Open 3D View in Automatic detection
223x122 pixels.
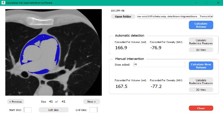(201, 50)
